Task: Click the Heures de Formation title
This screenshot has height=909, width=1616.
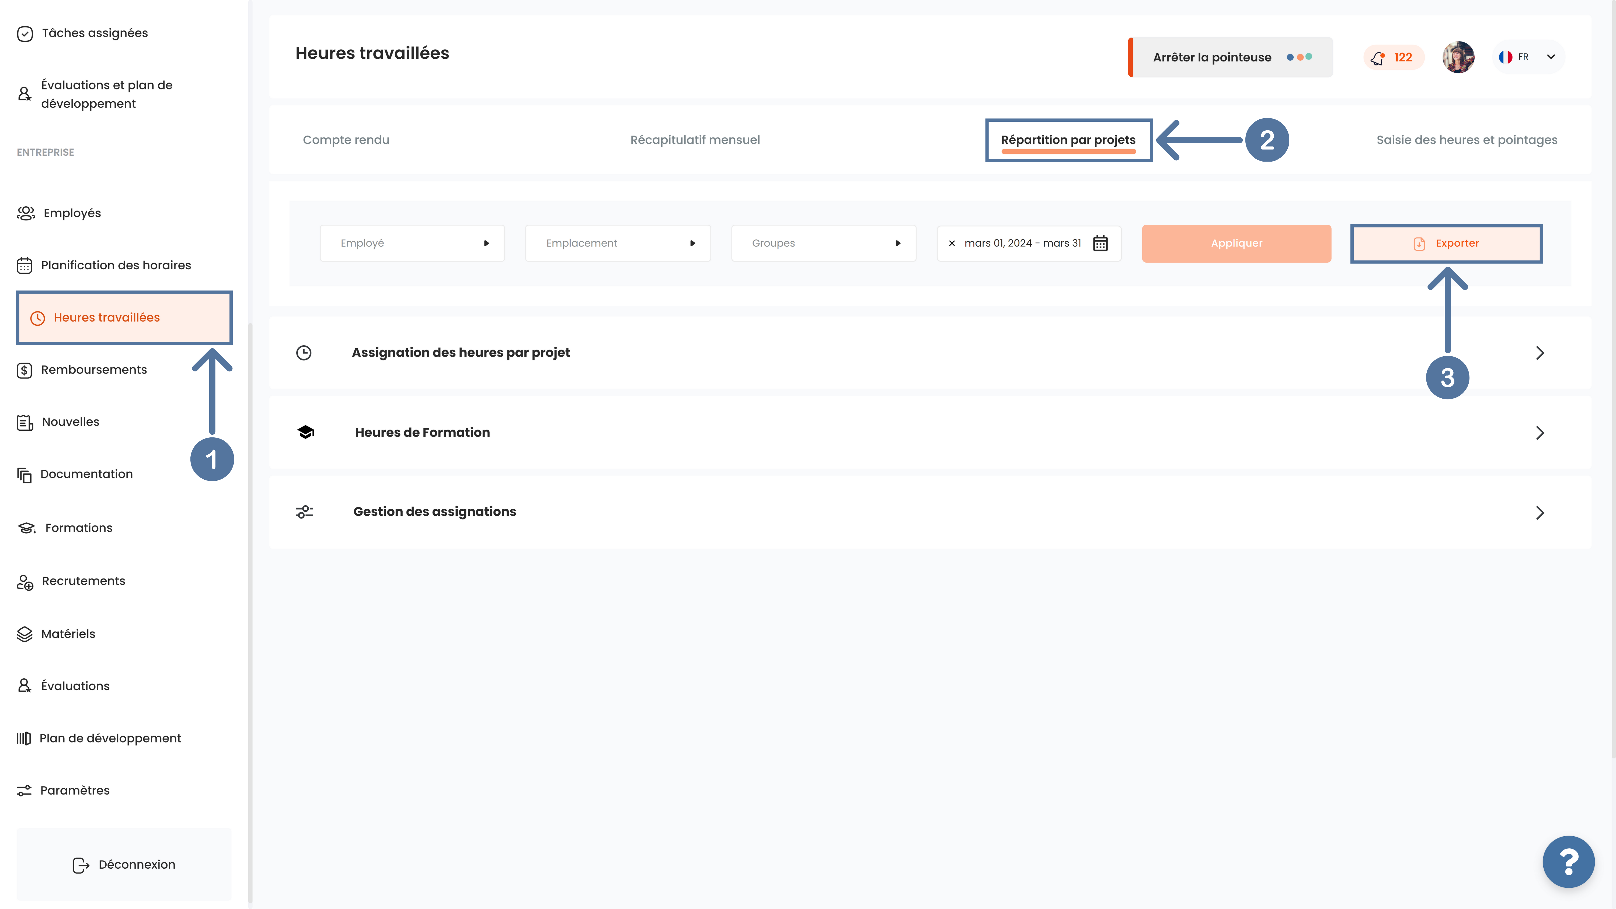Action: pyautogui.click(x=422, y=432)
